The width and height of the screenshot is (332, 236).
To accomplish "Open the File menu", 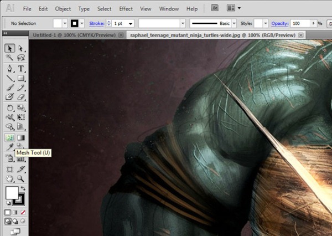I will (x=27, y=9).
